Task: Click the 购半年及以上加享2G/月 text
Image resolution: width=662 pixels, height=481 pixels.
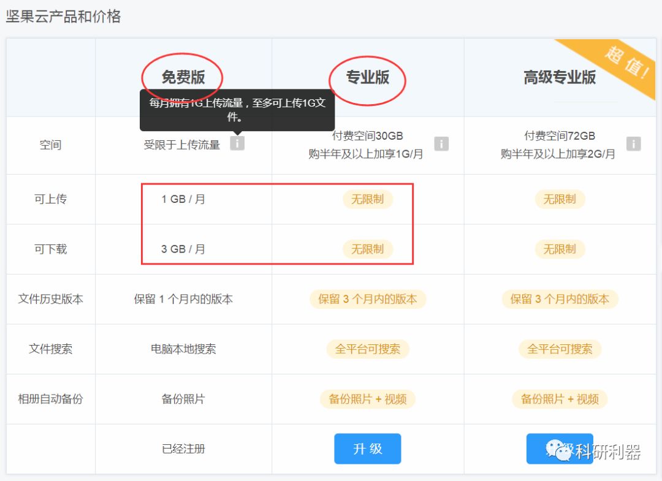Action: 558,154
